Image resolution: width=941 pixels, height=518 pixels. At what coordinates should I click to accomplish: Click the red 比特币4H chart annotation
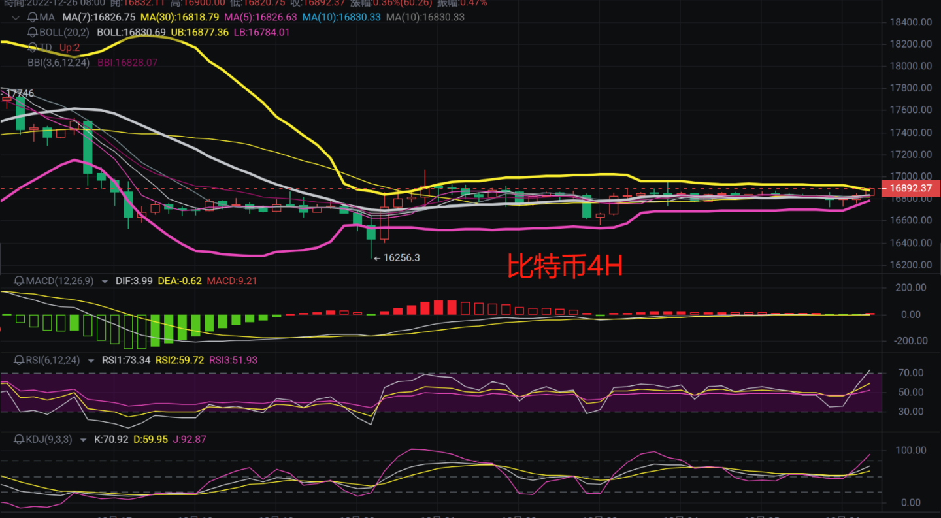point(565,267)
